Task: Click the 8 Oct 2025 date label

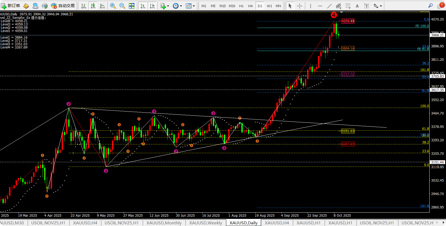Action: point(342,216)
